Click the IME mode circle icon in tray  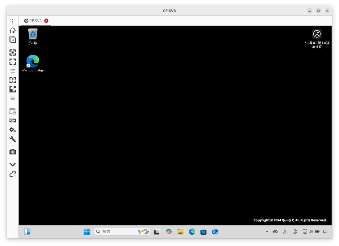tap(295, 232)
